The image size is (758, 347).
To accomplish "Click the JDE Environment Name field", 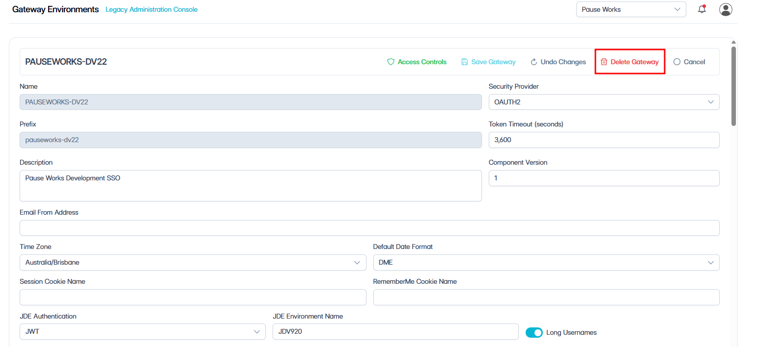I will coord(395,332).
